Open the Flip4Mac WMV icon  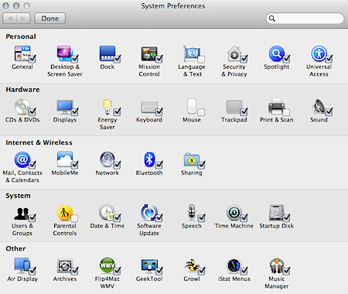coord(107,265)
